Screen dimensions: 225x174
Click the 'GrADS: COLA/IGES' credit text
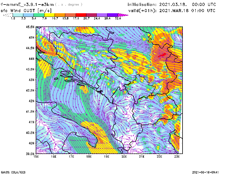pyautogui.click(x=13, y=172)
